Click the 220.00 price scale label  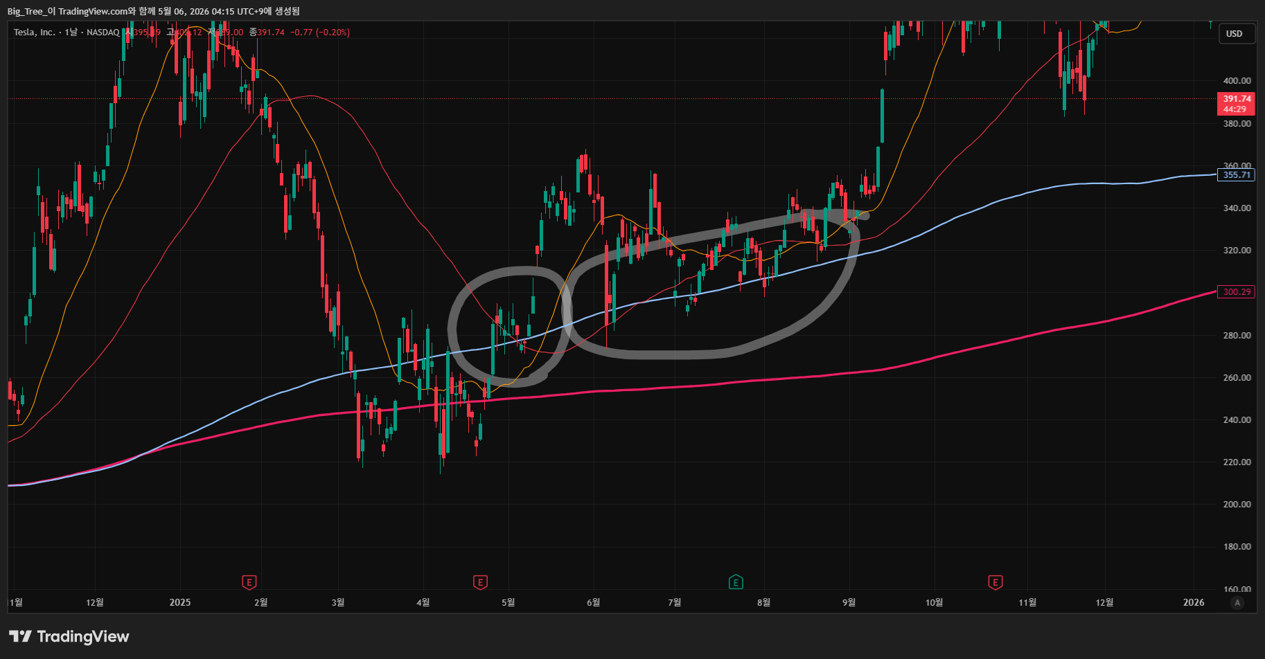coord(1237,462)
